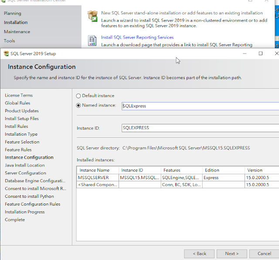The height and width of the screenshot is (260, 279).
Task: Select Consent to install Python step
Action: (29, 196)
